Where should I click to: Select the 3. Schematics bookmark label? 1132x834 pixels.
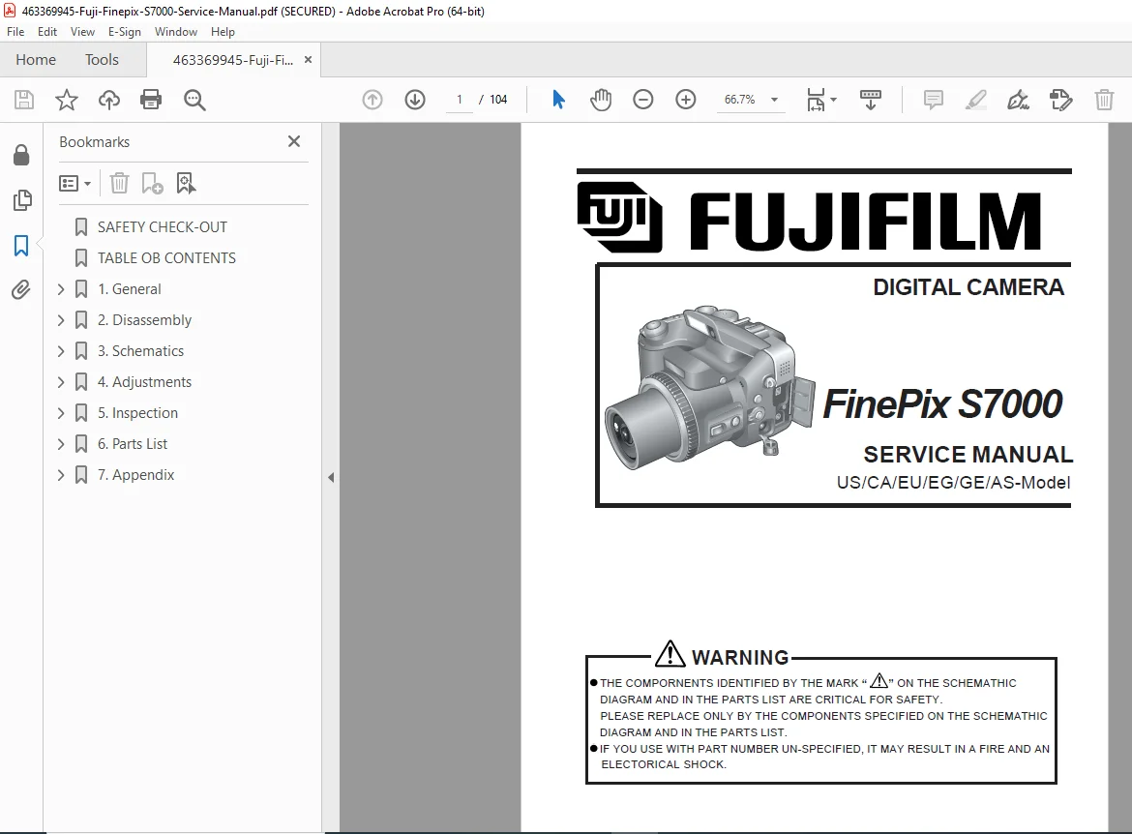tap(141, 351)
